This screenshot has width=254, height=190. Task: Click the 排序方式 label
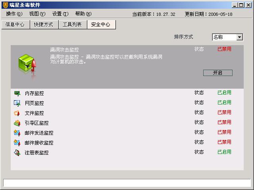tap(183, 37)
